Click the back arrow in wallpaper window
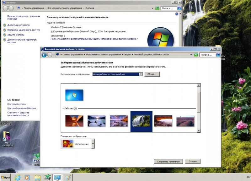 coord(44,55)
